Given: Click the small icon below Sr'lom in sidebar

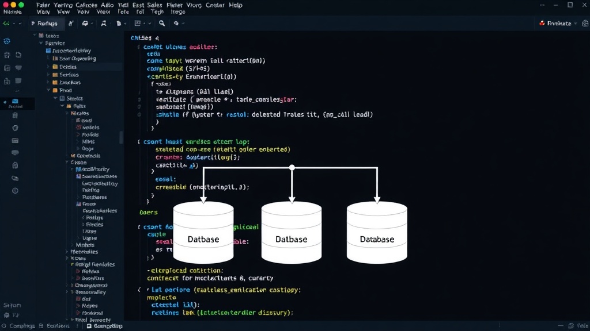Looking at the screenshot, I should [6, 315].
